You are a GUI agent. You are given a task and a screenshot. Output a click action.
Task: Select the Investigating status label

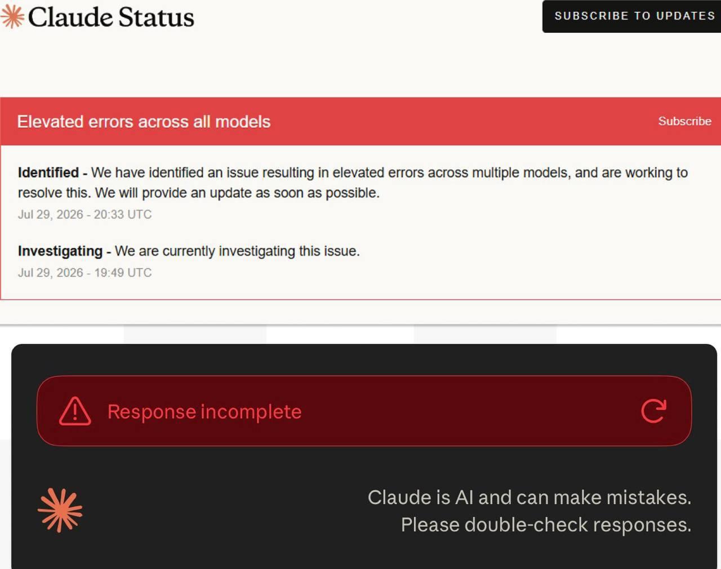pyautogui.click(x=60, y=251)
